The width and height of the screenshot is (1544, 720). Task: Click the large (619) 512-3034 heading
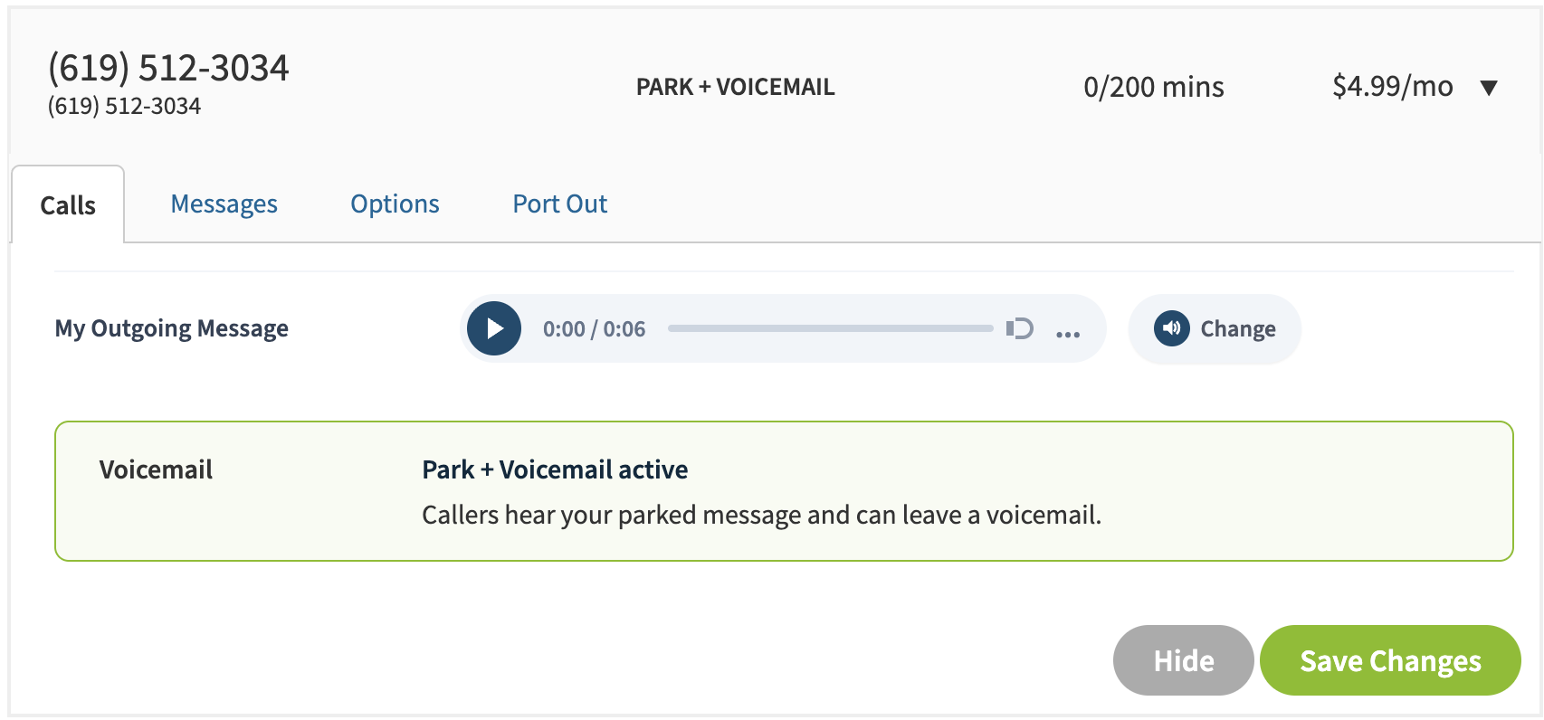point(168,68)
